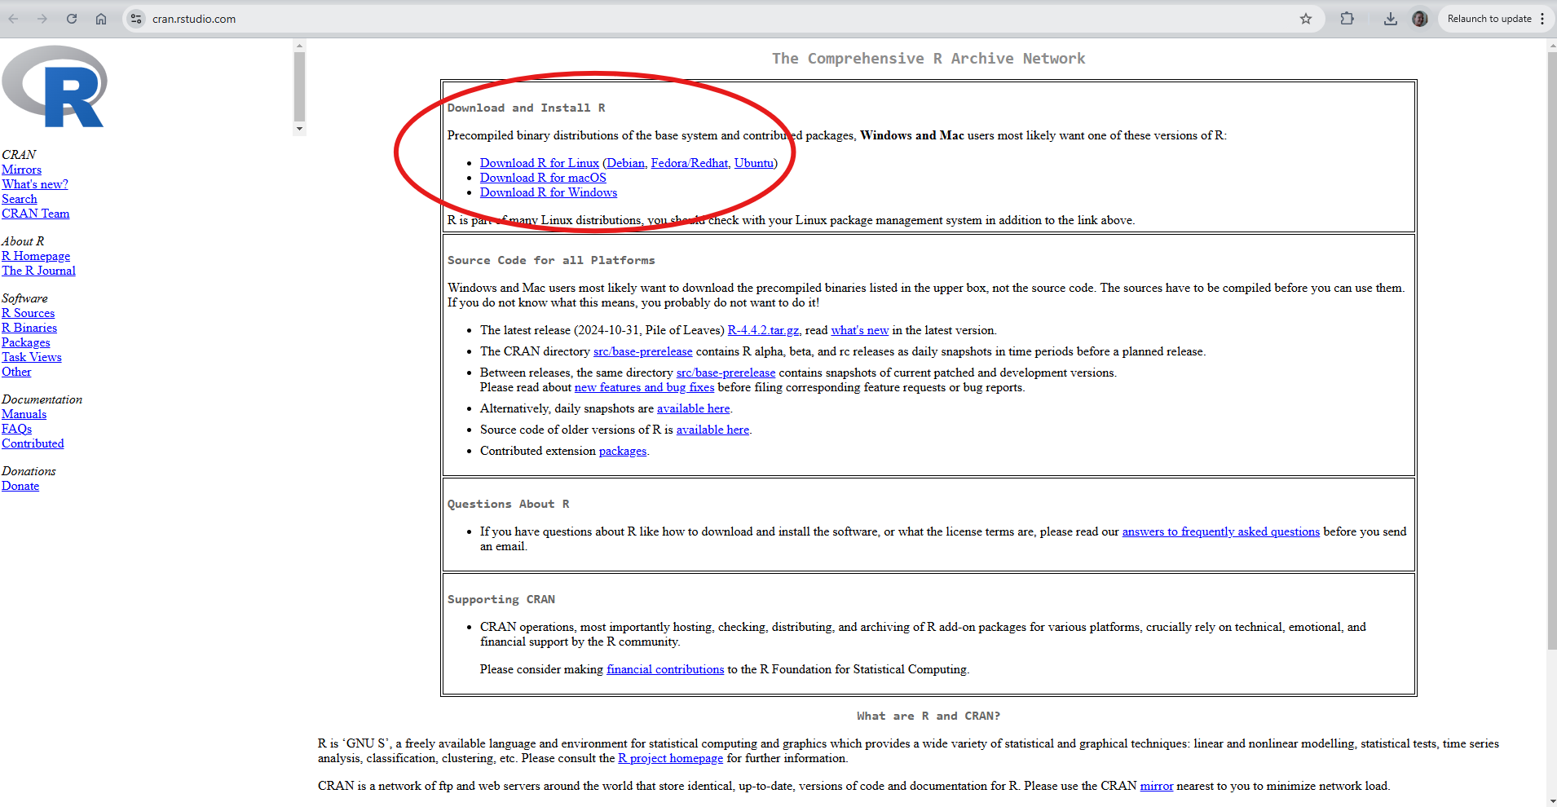Viewport: 1557px width, 807px height.
Task: Open the CRAN Team link
Action: tap(36, 214)
